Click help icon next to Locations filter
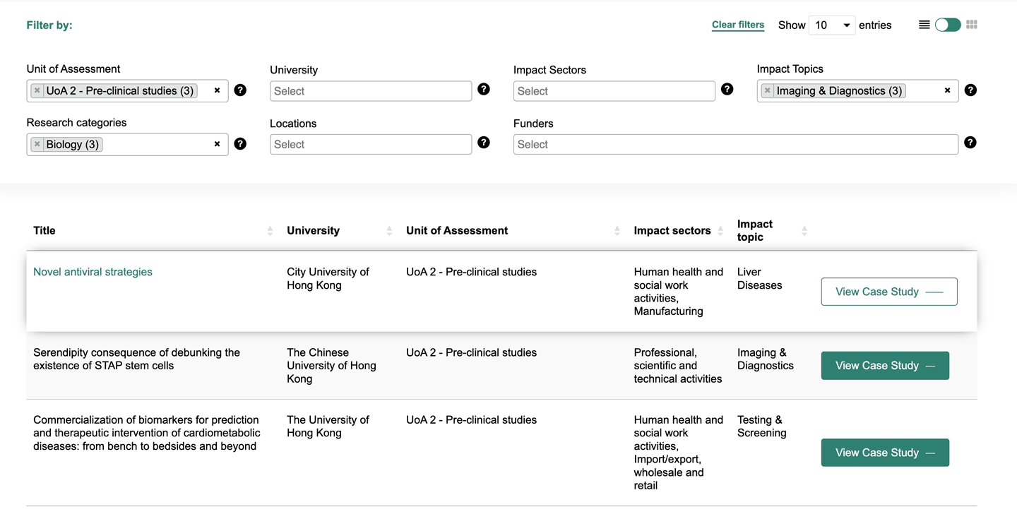Image resolution: width=1017 pixels, height=531 pixels. pyautogui.click(x=484, y=143)
